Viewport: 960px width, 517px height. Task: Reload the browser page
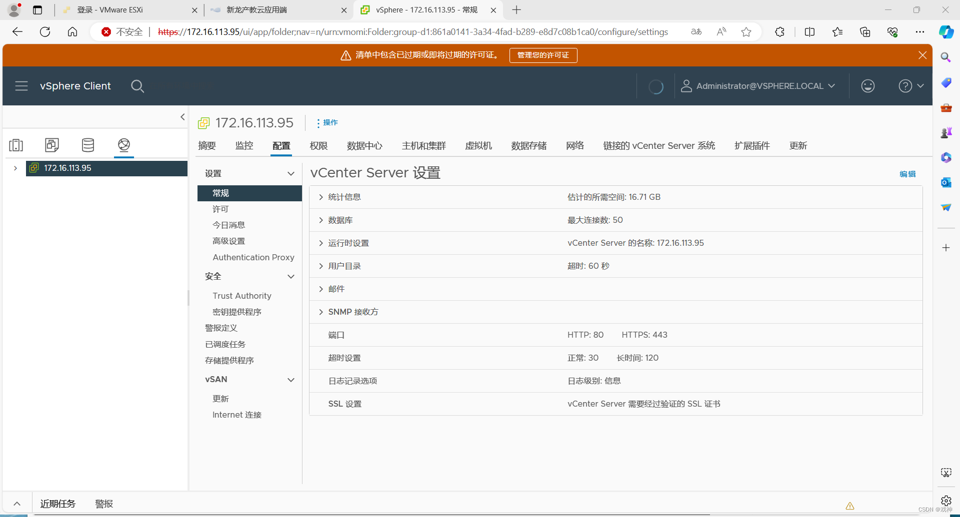coord(45,32)
